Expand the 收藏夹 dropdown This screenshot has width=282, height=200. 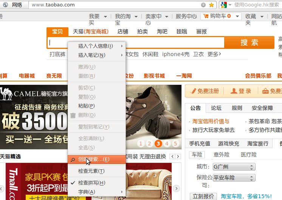(262, 17)
